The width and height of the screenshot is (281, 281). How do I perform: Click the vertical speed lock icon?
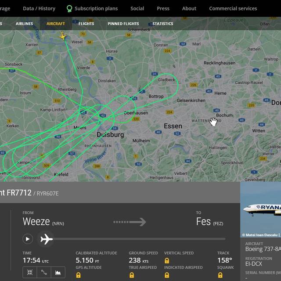[x=167, y=260]
